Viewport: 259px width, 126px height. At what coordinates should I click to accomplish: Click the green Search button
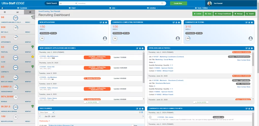click(250, 14)
